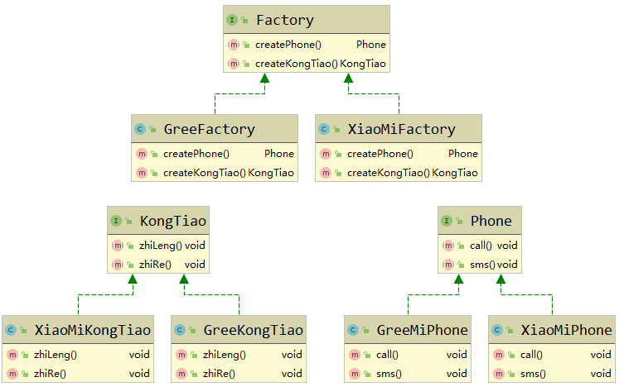Click the class icon beside GreeKongTiao
619x387 pixels.
point(180,330)
